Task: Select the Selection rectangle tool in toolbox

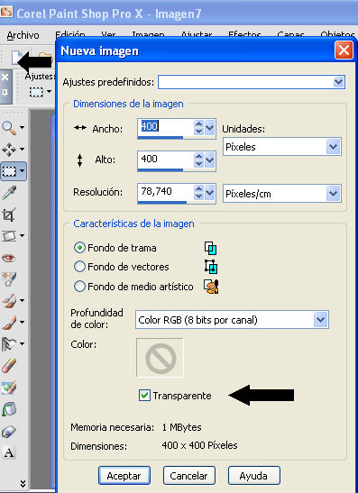Action: tap(9, 171)
